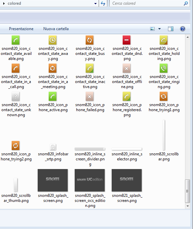Screen dimensions: 193x229
Task: Click Nuova cartella in the toolbar
Action: tap(56, 29)
